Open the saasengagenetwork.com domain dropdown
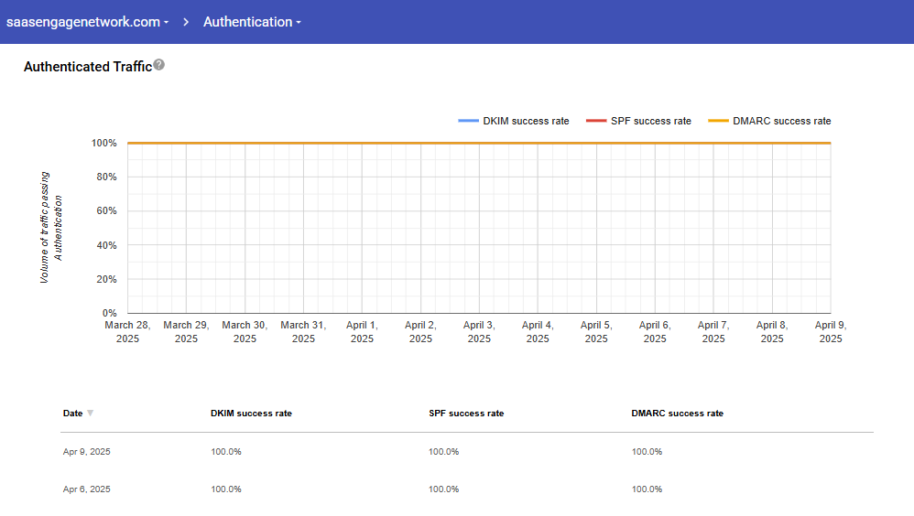 88,22
